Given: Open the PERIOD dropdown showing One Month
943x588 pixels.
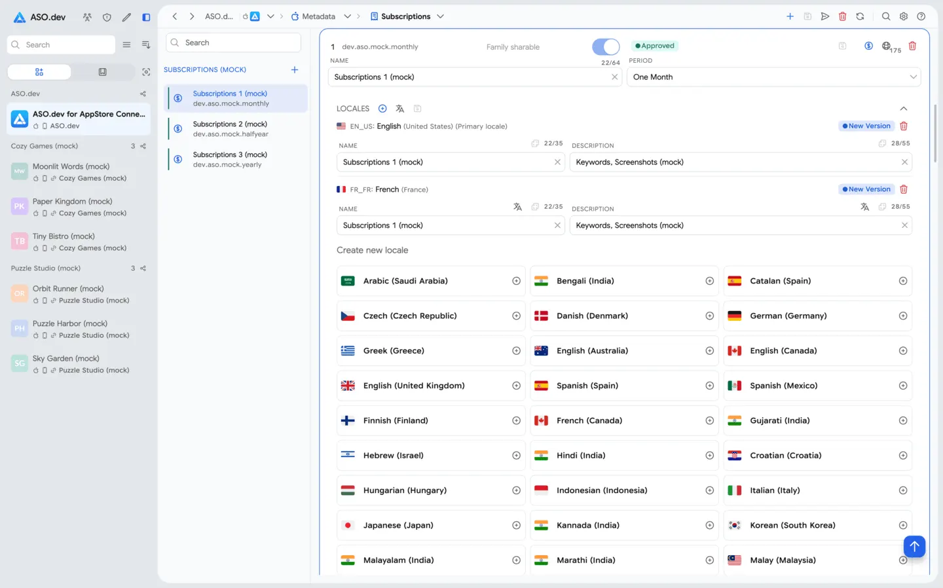Looking at the screenshot, I should [773, 77].
